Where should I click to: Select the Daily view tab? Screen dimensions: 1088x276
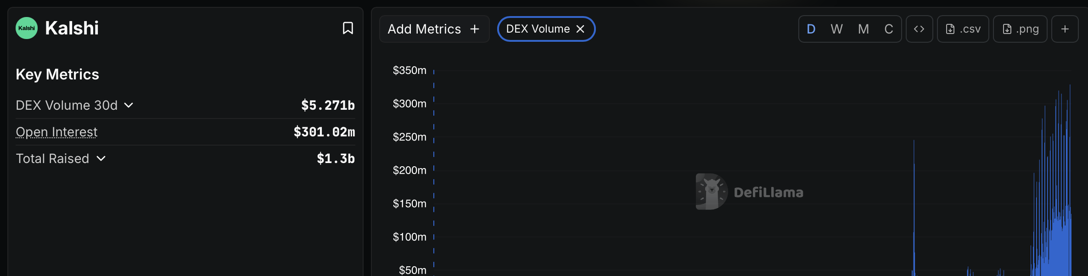click(x=811, y=28)
